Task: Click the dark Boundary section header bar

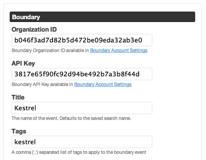Action: click(102, 17)
